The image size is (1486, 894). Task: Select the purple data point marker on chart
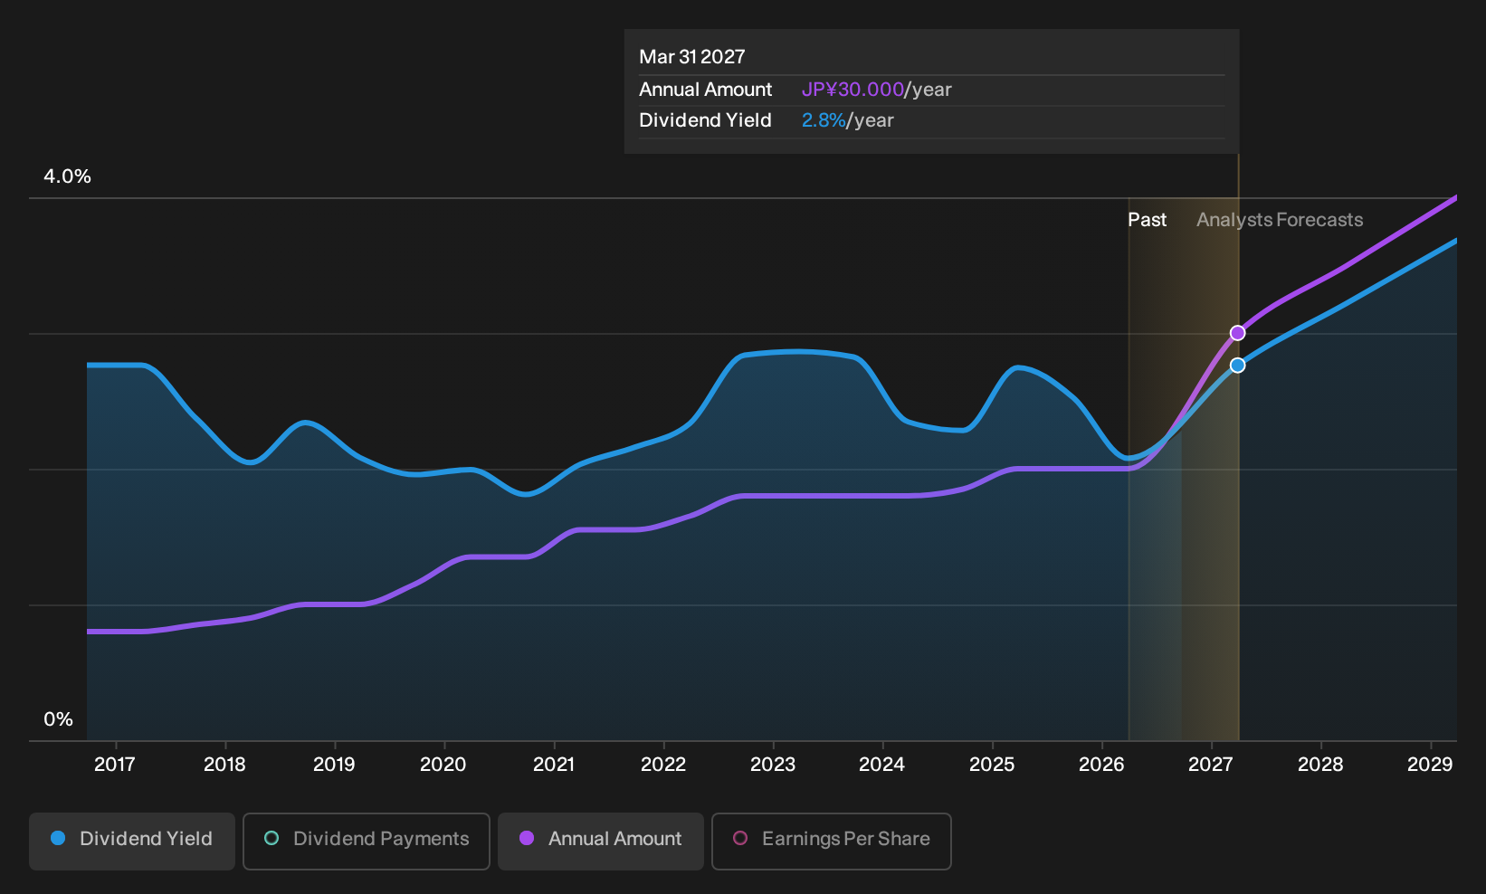pyautogui.click(x=1237, y=333)
